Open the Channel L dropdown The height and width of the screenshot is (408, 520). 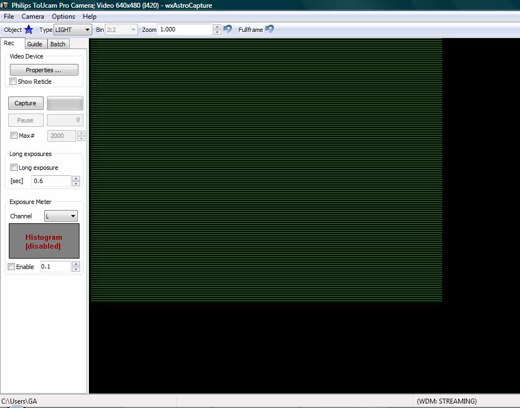coord(61,216)
